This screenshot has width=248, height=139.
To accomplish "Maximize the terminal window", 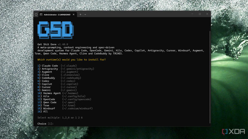I will click(200, 14).
